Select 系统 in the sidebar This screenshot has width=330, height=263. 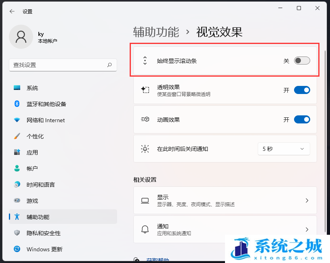click(32, 88)
